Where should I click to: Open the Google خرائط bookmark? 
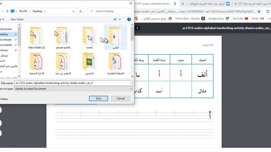pyautogui.click(x=218, y=19)
